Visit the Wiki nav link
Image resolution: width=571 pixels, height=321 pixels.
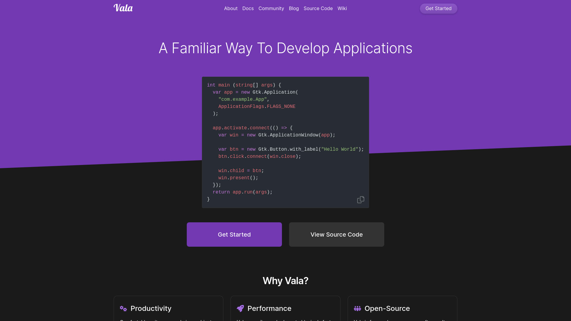pyautogui.click(x=342, y=9)
